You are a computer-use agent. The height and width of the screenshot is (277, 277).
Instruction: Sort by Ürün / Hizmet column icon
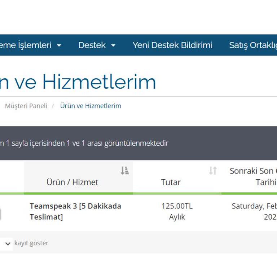pyautogui.click(x=125, y=171)
